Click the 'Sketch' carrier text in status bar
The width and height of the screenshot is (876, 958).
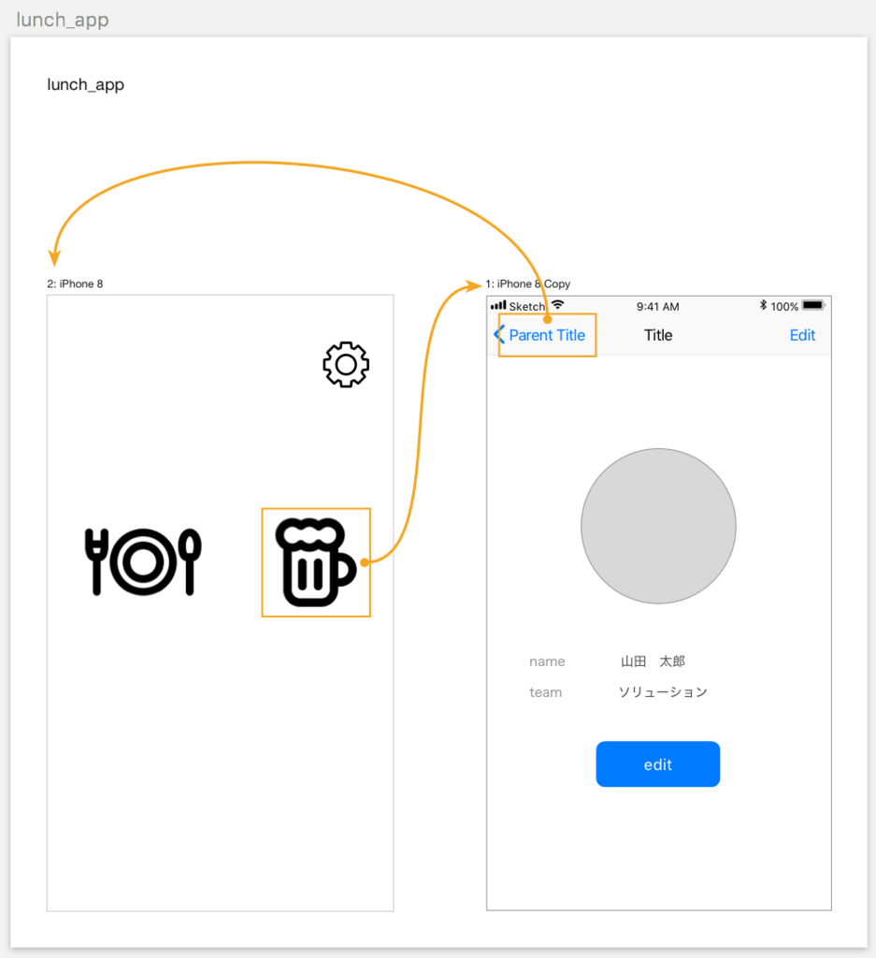pos(527,306)
